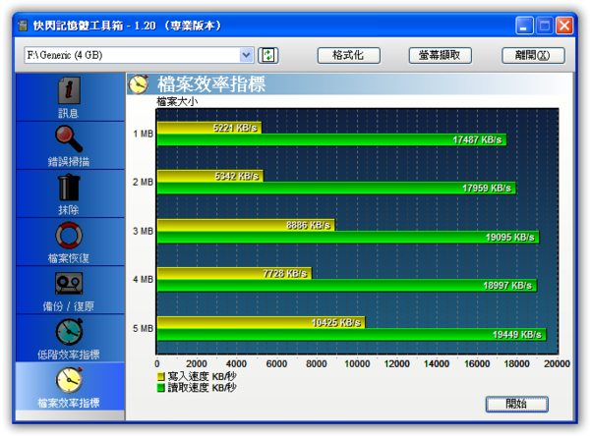This screenshot has width=590, height=436.
Task: Click the 開始 button
Action: point(516,404)
